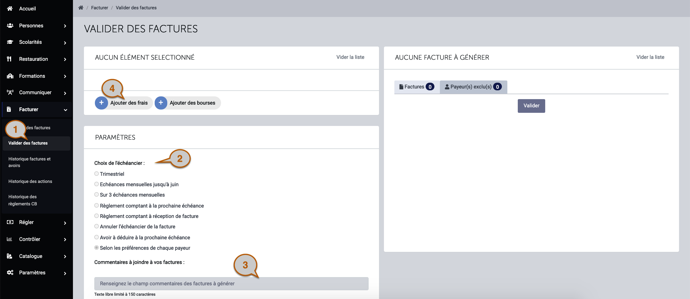The height and width of the screenshot is (299, 690).
Task: Click the Communiquer broadcast icon
Action: [x=10, y=92]
